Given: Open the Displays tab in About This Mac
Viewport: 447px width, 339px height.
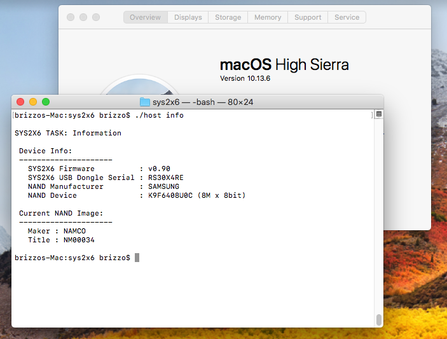Looking at the screenshot, I should (x=188, y=17).
